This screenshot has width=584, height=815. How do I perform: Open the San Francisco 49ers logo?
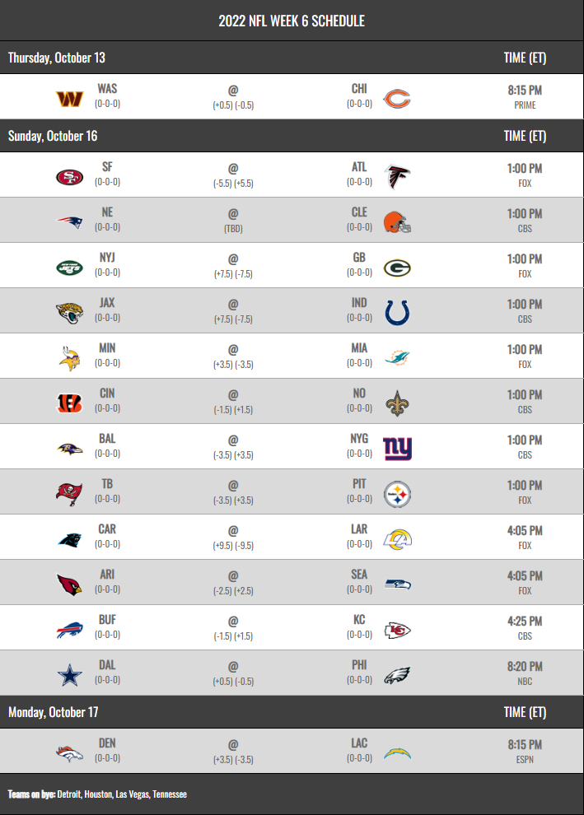(x=70, y=177)
